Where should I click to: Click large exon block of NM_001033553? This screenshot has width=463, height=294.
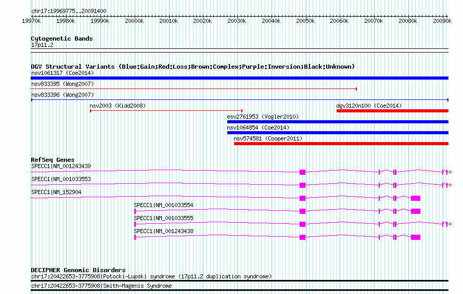pyautogui.click(x=302, y=185)
